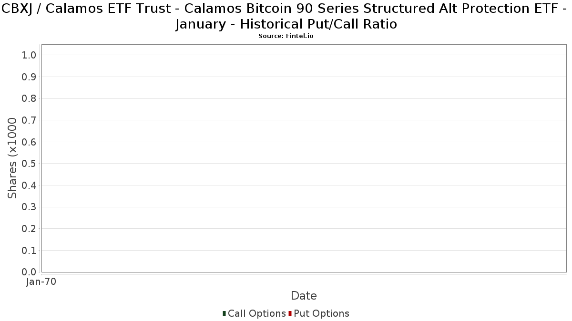The image size is (572, 321).
Task: Select the 0.4 y-axis tick label
Action: [x=29, y=185]
